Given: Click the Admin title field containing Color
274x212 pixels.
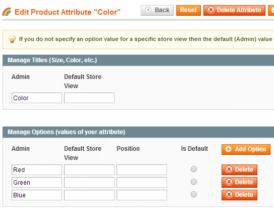Looking at the screenshot, I should [x=37, y=98].
